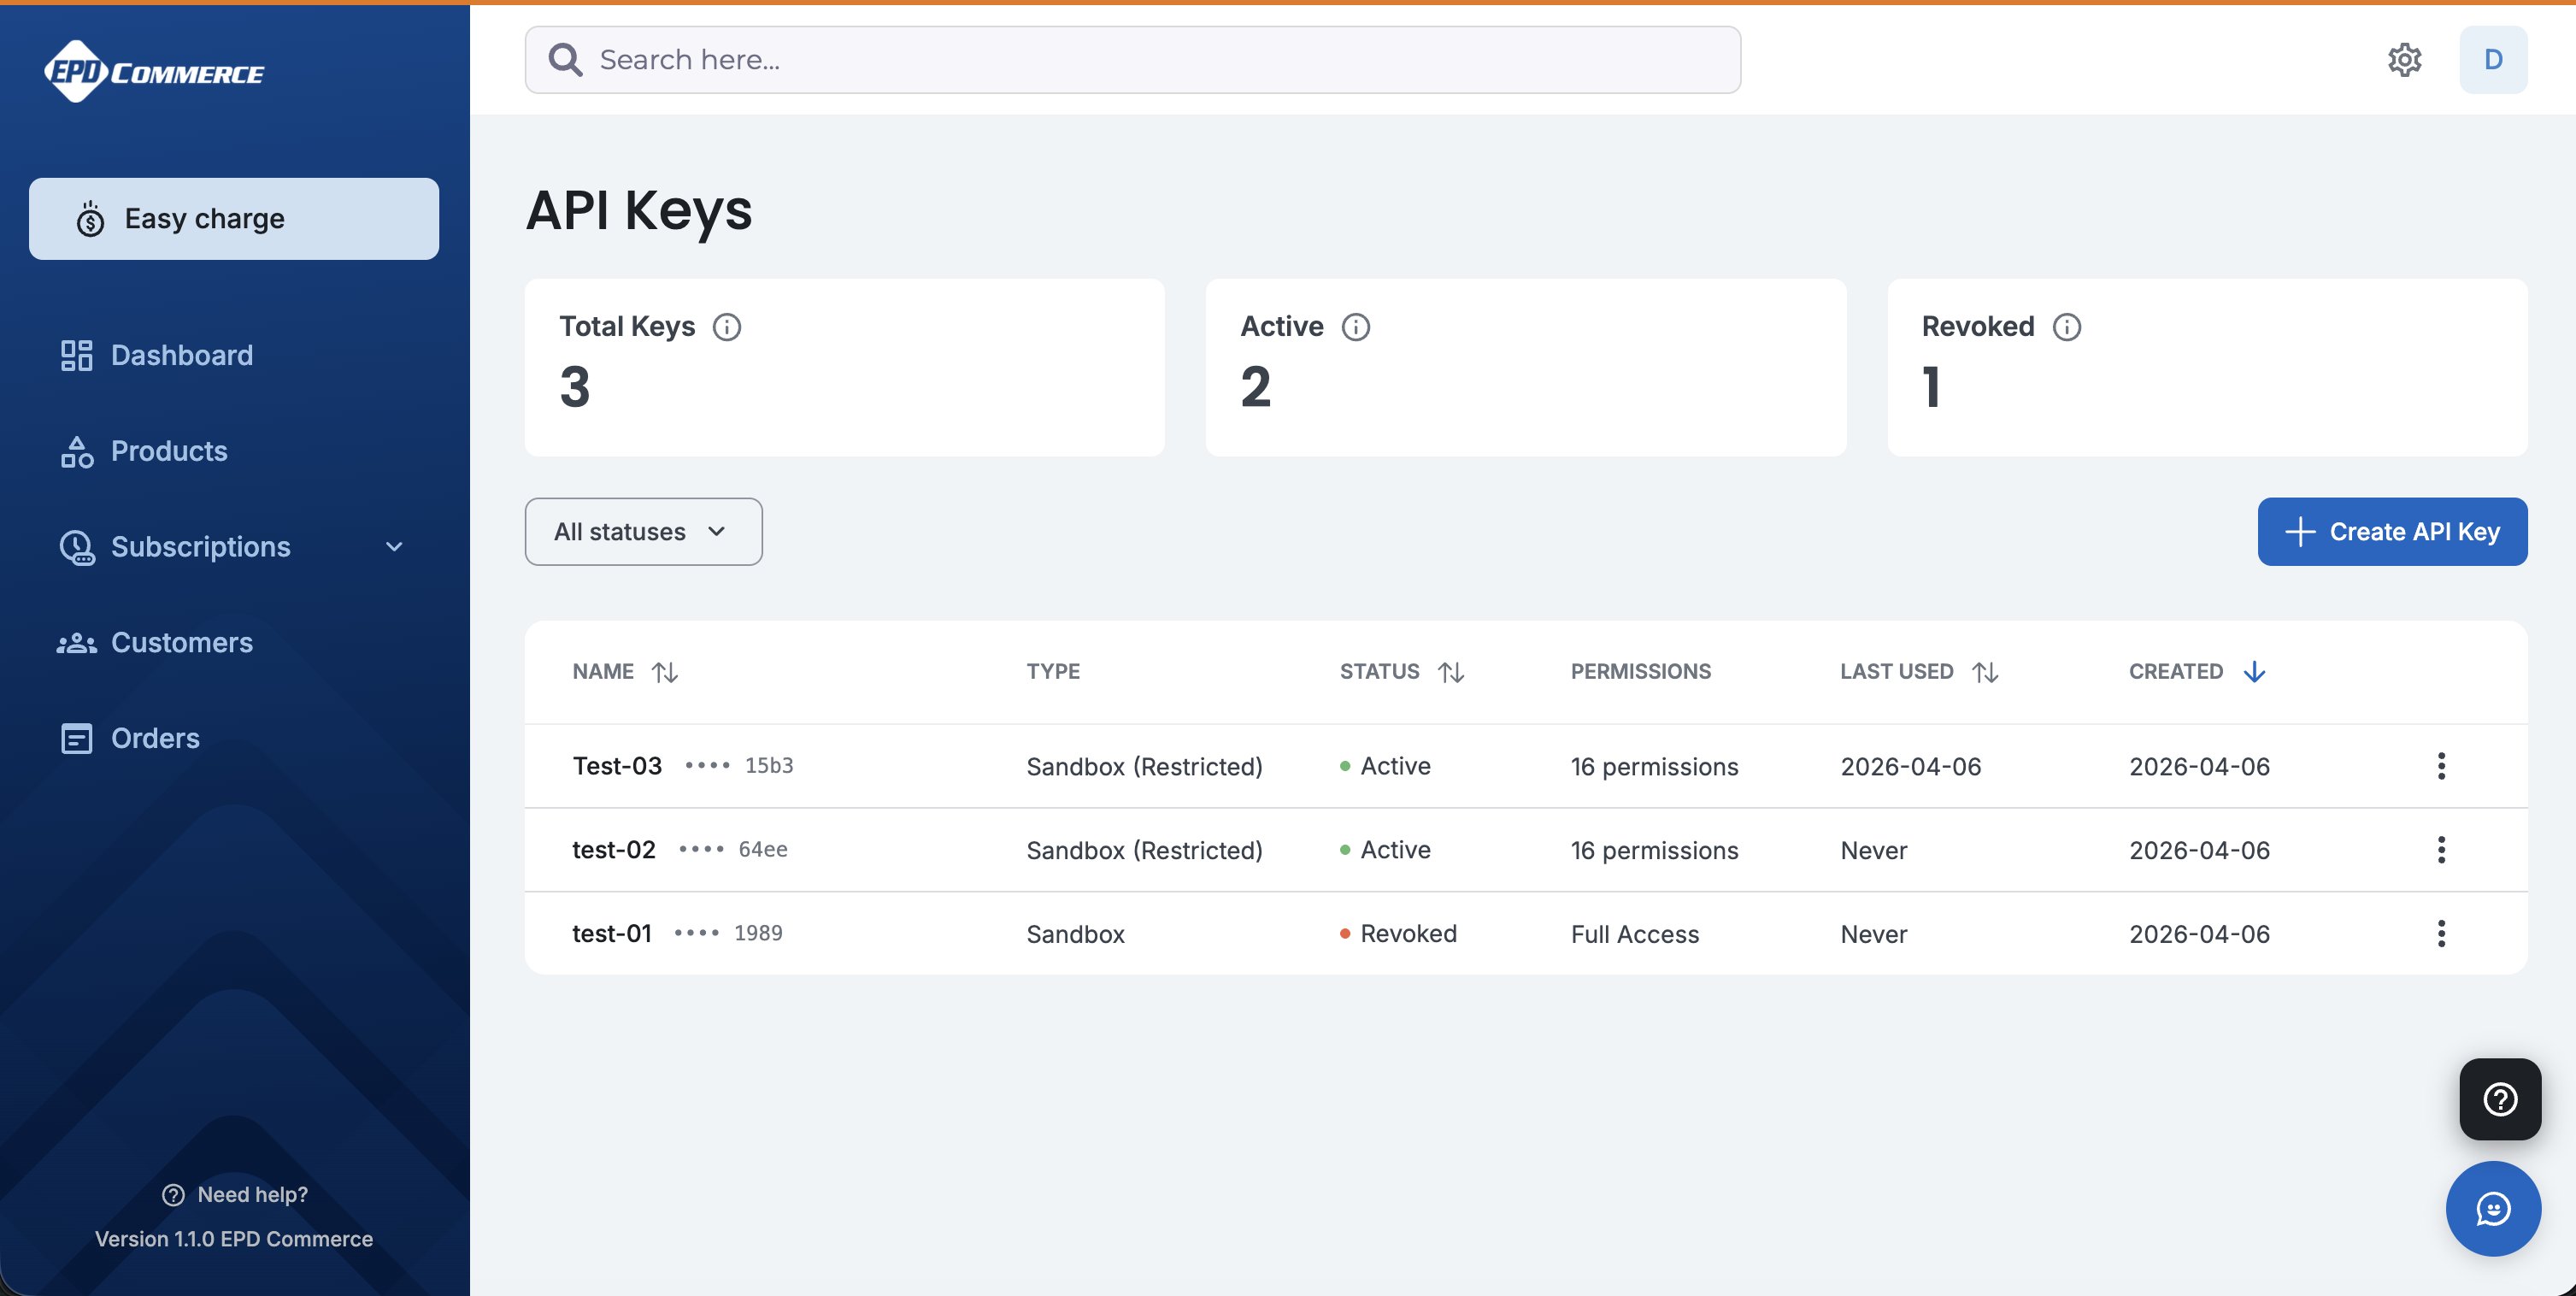Select the test-01 key name

[x=612, y=934]
